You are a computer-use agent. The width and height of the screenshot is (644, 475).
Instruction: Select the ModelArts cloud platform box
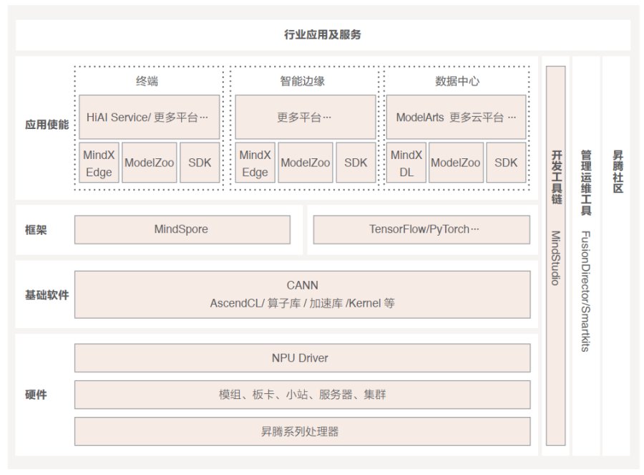click(456, 117)
